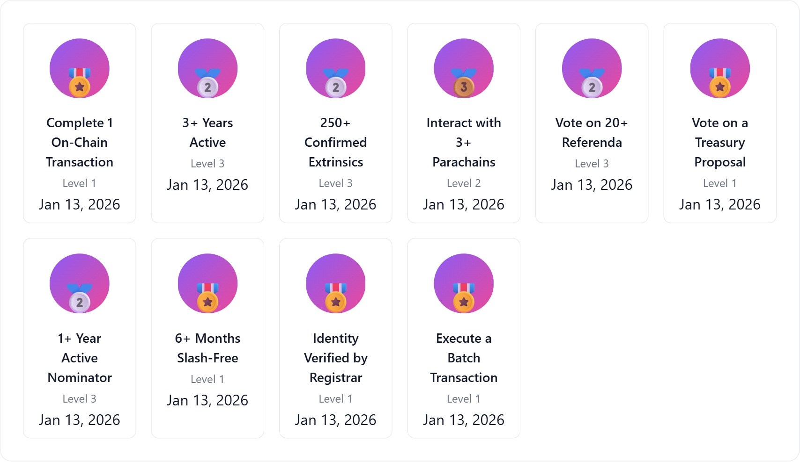Viewport: 800px width, 462px height.
Task: Click 'Identity Verified by Registrar' title text
Action: 336,358
